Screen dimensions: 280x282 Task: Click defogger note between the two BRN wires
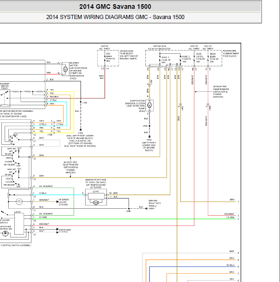coord(70,167)
